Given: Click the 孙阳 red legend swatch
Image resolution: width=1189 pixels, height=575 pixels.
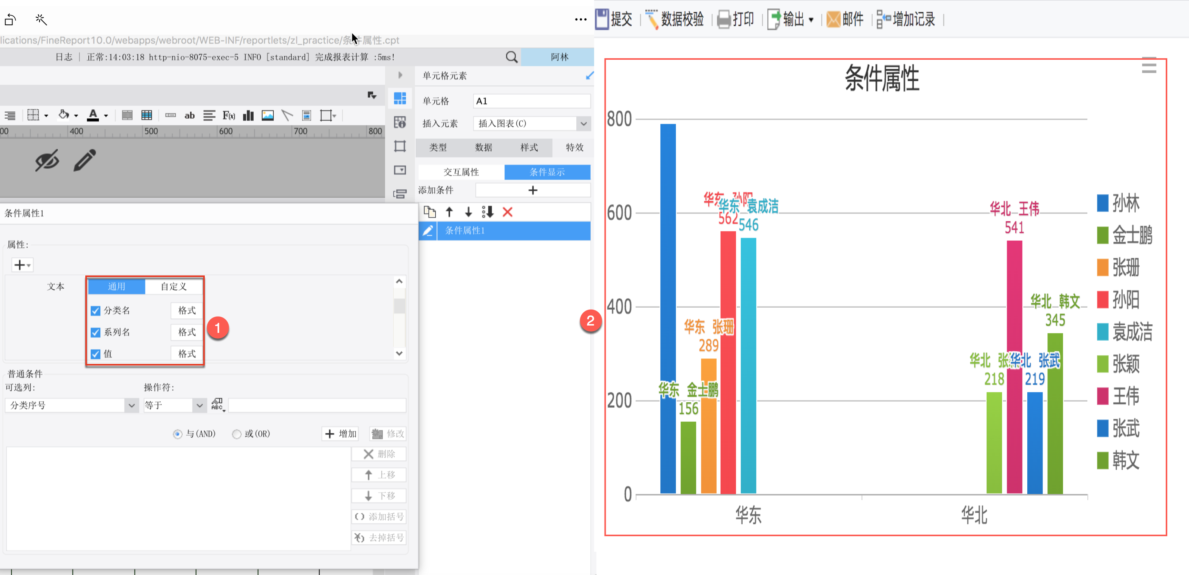Looking at the screenshot, I should (1102, 300).
